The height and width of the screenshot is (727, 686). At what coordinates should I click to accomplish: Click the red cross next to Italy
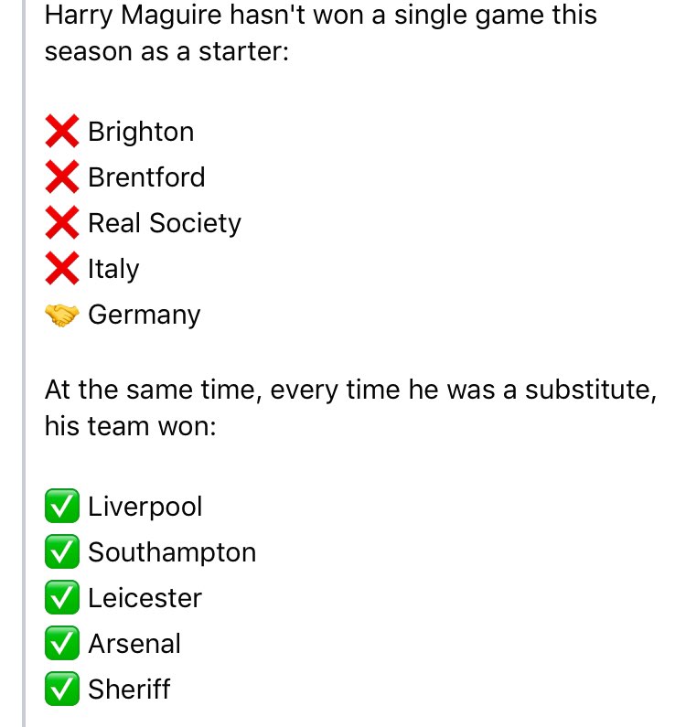pyautogui.click(x=62, y=268)
